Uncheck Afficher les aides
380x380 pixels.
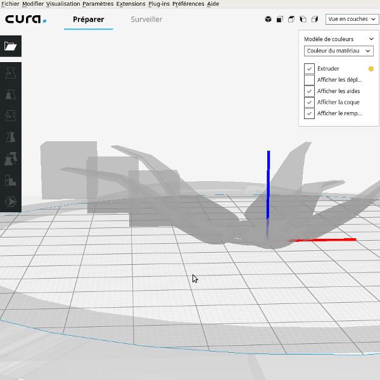point(309,91)
